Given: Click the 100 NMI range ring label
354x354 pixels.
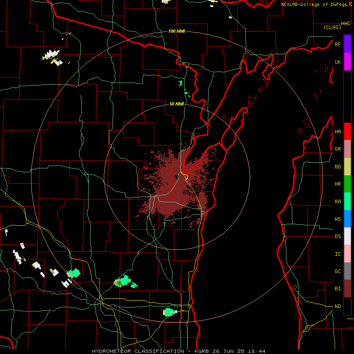Looking at the screenshot, I should pyautogui.click(x=177, y=31).
